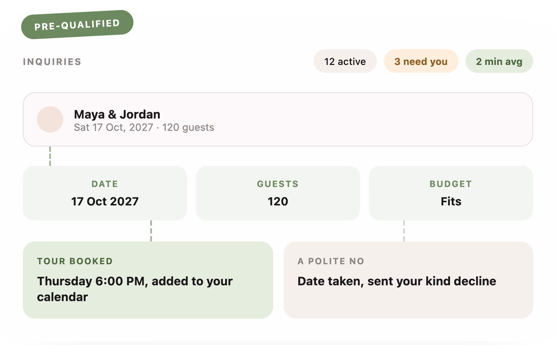Click the Maya & Jordan name text
Screen dimensions: 556x345
pyautogui.click(x=117, y=114)
